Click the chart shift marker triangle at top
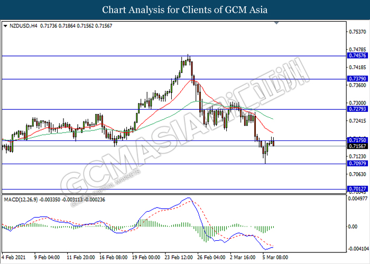The width and height of the screenshot is (370, 264). pos(276,23)
